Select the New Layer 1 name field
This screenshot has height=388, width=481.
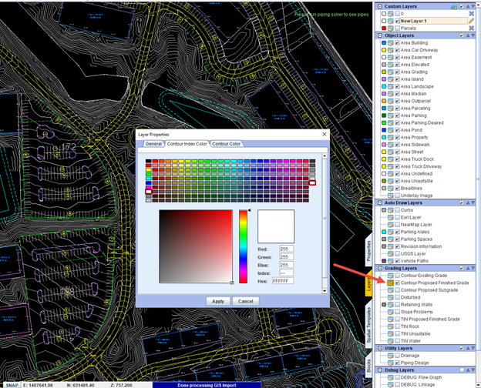pos(433,21)
